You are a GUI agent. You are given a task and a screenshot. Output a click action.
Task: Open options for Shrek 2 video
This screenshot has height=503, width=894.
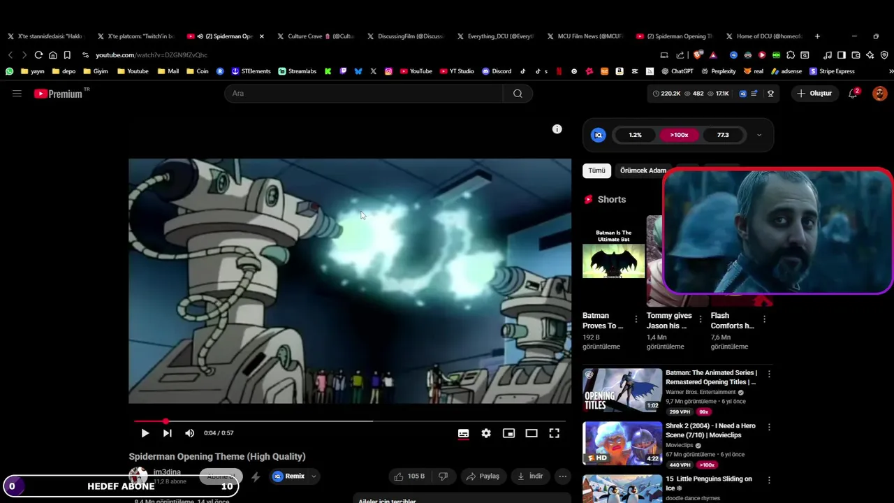click(769, 427)
